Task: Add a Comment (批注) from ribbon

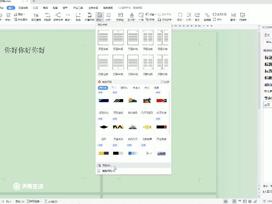Action: 78,17
